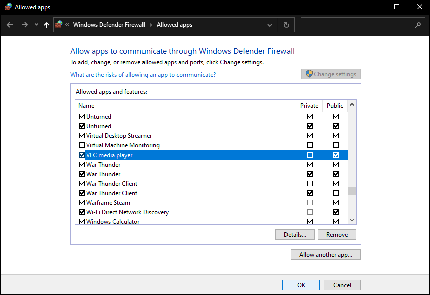Click the search magnifier icon

pyautogui.click(x=418, y=25)
